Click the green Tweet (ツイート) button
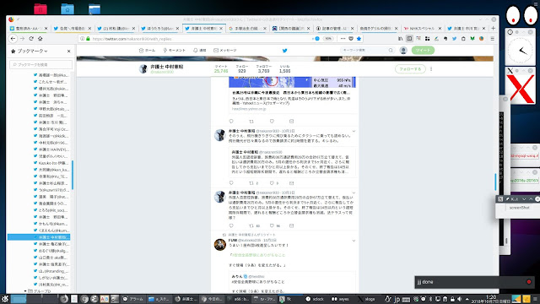 point(423,51)
